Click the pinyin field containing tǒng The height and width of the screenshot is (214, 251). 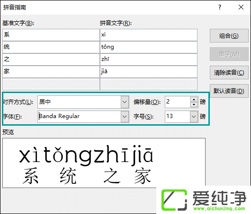149,47
